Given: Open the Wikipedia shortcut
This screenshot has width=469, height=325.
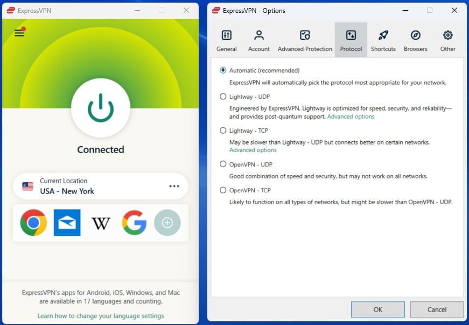Looking at the screenshot, I should [x=101, y=223].
